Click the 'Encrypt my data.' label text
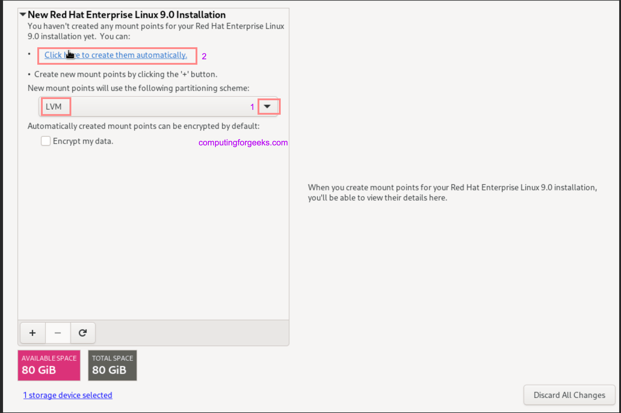 pos(83,141)
